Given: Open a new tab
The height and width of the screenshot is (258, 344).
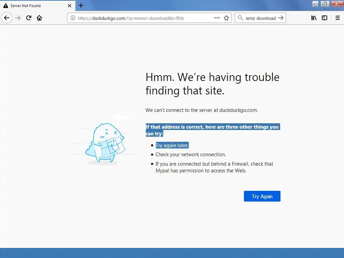Looking at the screenshot, I should point(81,5).
